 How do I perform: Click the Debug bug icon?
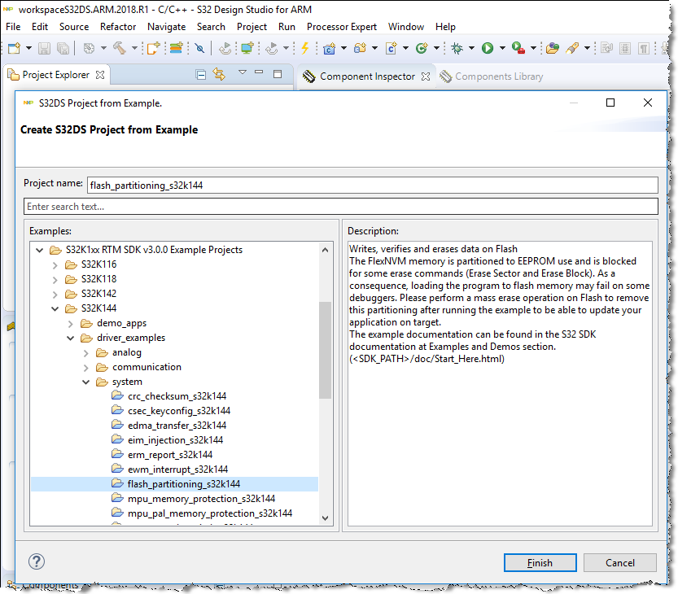tap(457, 48)
